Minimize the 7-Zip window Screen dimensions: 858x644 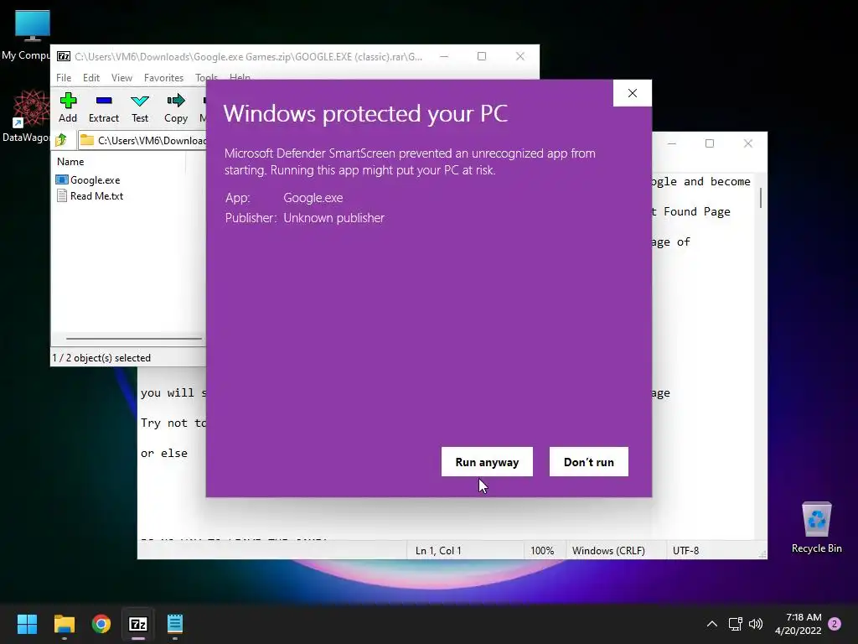tap(444, 56)
